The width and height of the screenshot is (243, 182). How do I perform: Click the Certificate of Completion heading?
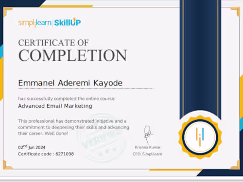72,50
